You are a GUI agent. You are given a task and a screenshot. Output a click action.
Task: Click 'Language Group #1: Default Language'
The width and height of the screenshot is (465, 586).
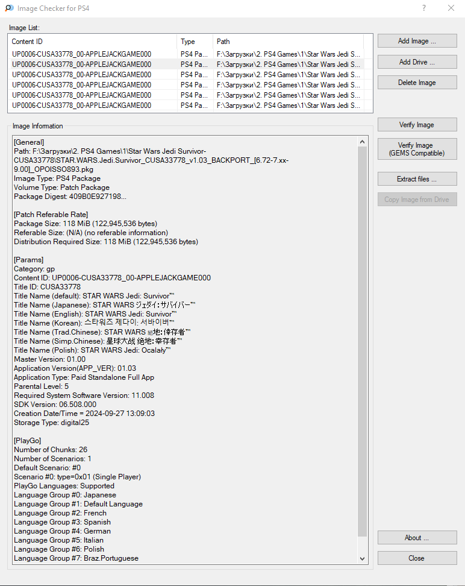coord(78,504)
